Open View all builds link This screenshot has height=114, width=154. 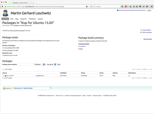(148, 39)
